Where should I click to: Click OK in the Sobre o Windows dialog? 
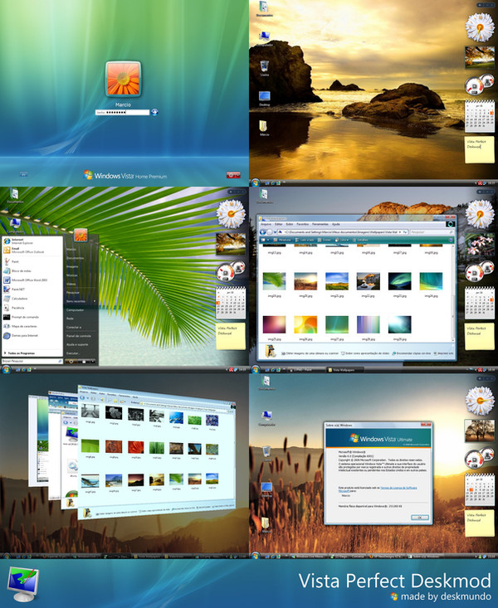point(419,518)
